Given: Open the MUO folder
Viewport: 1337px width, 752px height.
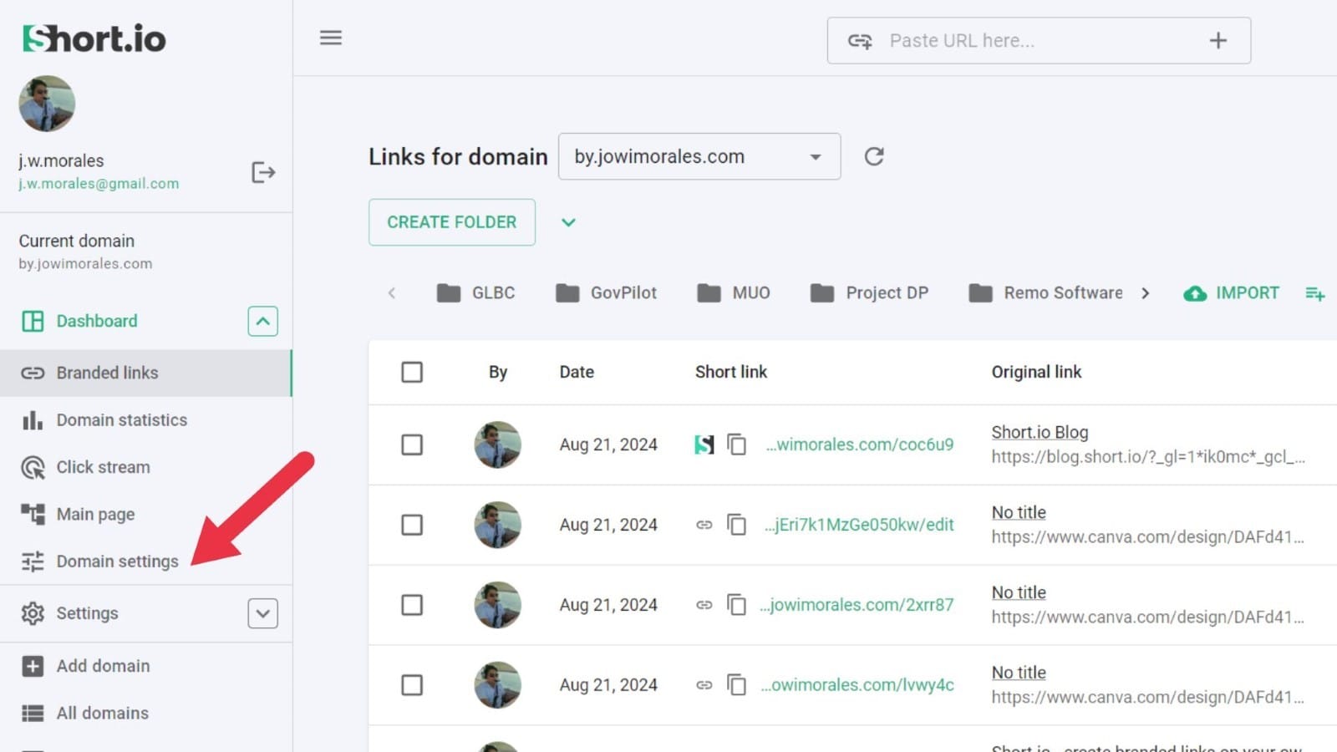Looking at the screenshot, I should pyautogui.click(x=734, y=293).
